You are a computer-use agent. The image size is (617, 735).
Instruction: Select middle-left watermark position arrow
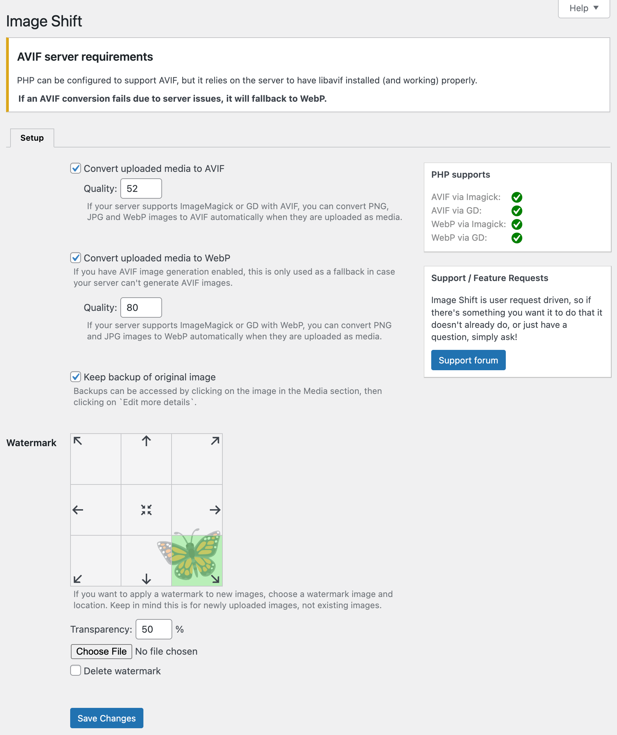tap(78, 510)
